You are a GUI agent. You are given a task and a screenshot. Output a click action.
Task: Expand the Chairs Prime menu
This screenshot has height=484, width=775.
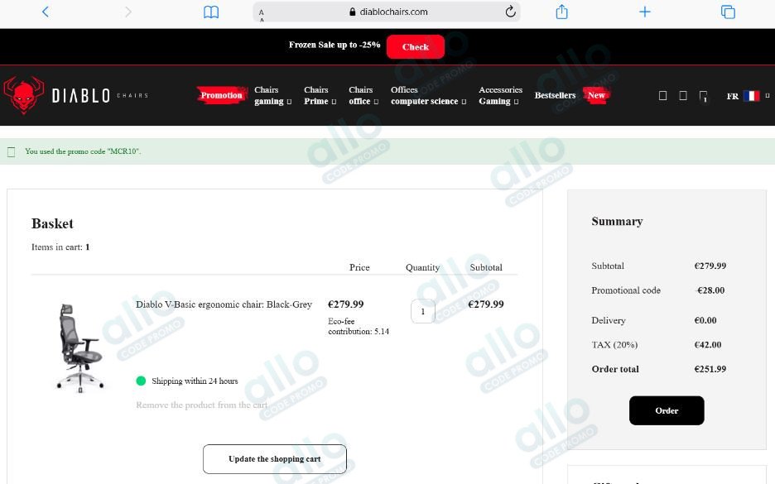[x=320, y=95]
